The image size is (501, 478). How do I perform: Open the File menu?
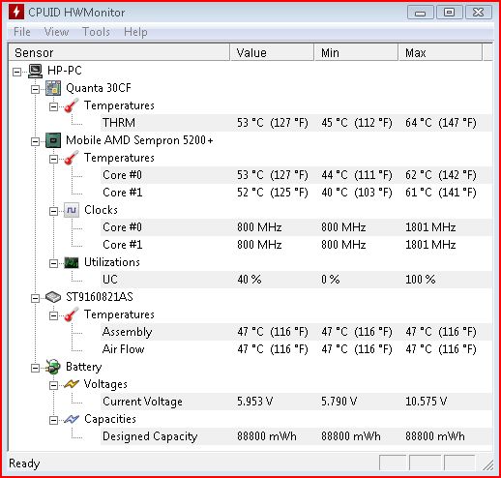(22, 32)
